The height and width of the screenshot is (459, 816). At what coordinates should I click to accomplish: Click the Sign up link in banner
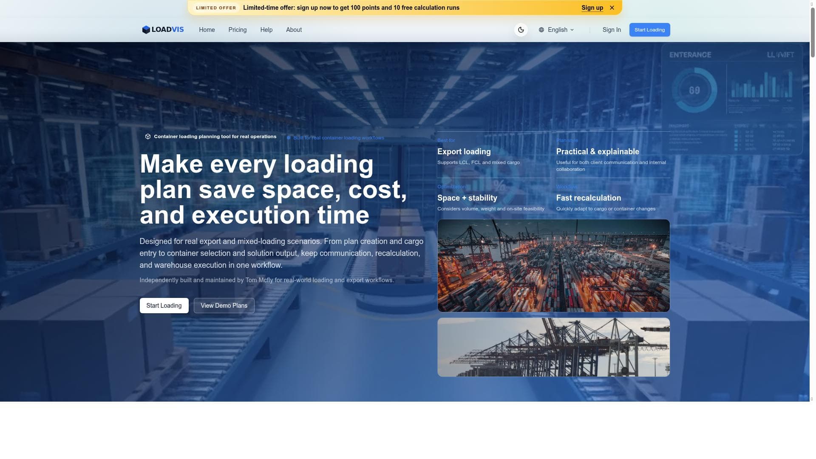coord(592,8)
